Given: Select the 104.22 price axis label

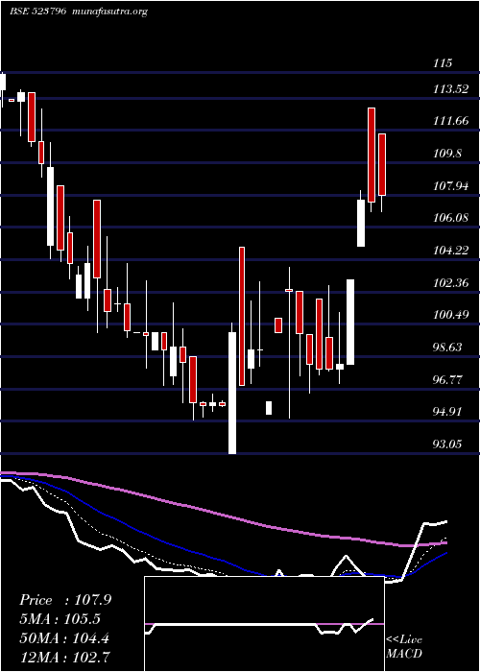Looking at the screenshot, I should pos(451,251).
